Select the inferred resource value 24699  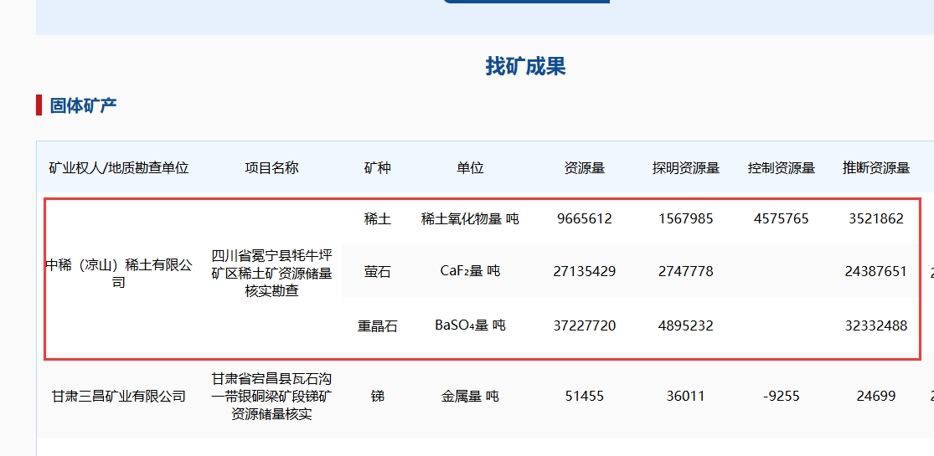click(x=875, y=397)
